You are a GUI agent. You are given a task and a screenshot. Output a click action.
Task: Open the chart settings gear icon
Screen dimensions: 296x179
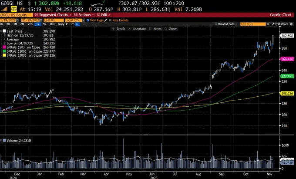tap(292, 24)
